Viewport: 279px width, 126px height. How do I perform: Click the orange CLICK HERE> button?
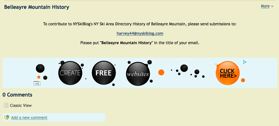click(x=228, y=73)
